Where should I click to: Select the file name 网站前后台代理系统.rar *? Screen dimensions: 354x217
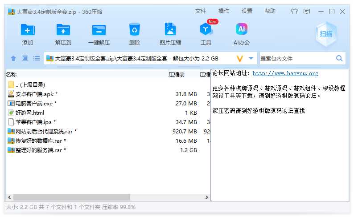(46, 132)
